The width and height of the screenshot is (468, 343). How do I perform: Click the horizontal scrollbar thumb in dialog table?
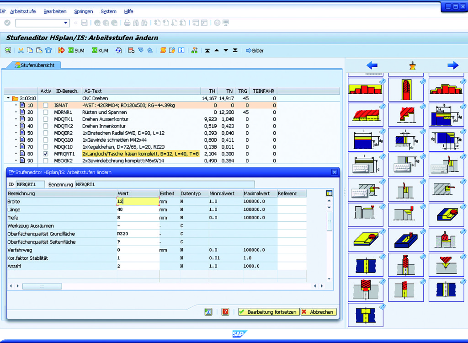(x=42, y=286)
